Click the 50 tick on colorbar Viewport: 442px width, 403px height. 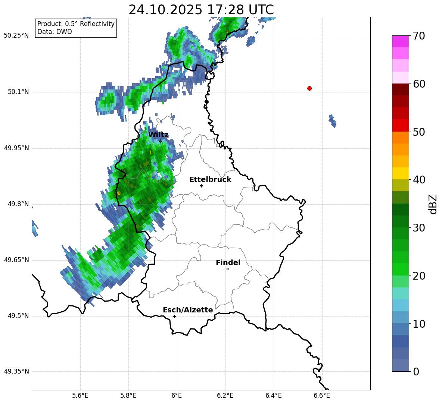click(x=419, y=132)
